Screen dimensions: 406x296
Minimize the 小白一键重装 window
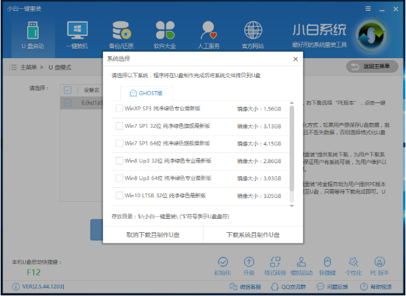pos(382,9)
